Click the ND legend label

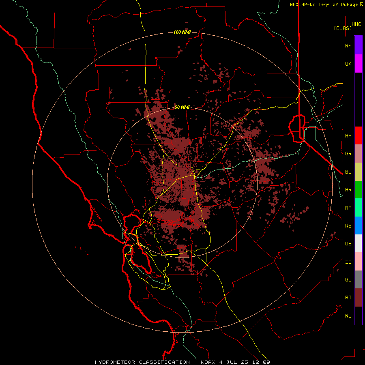point(348,316)
